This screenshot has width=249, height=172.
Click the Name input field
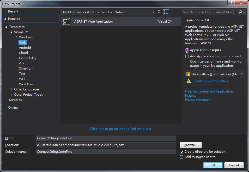(106, 138)
